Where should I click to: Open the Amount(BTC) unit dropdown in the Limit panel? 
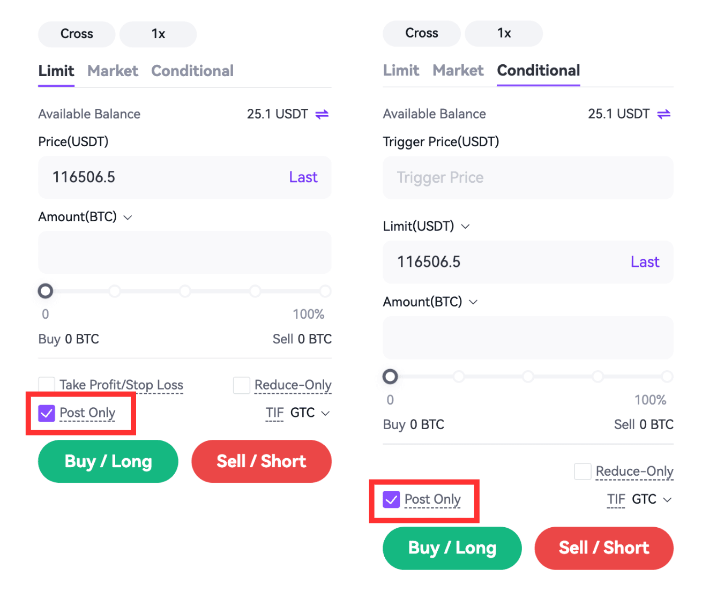pyautogui.click(x=128, y=217)
